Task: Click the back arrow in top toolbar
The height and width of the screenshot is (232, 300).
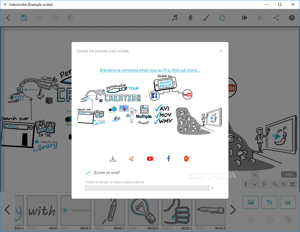Action: pyautogui.click(x=8, y=18)
